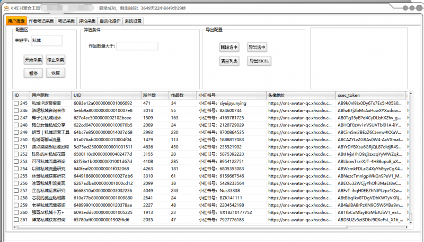Check checkbox for row 259
The height and width of the screenshot is (242, 424).
click(x=16, y=205)
